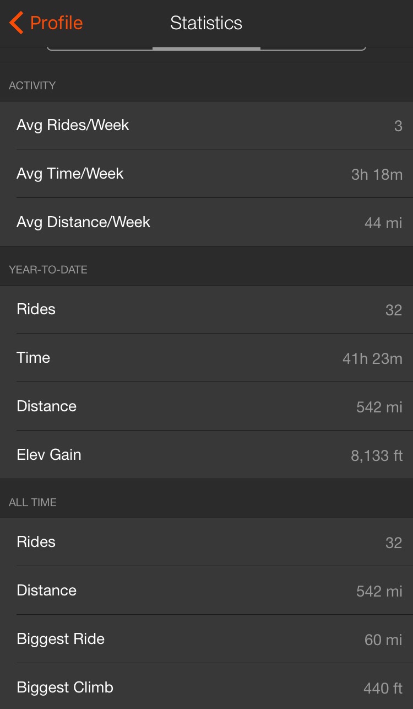Tap the ALL TIME section header
The image size is (413, 709).
(x=33, y=502)
